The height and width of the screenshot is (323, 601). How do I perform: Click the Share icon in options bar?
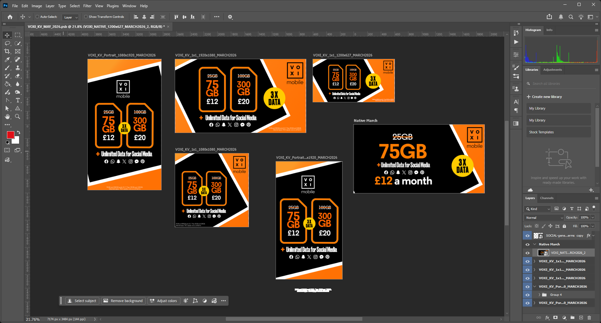[549, 17]
